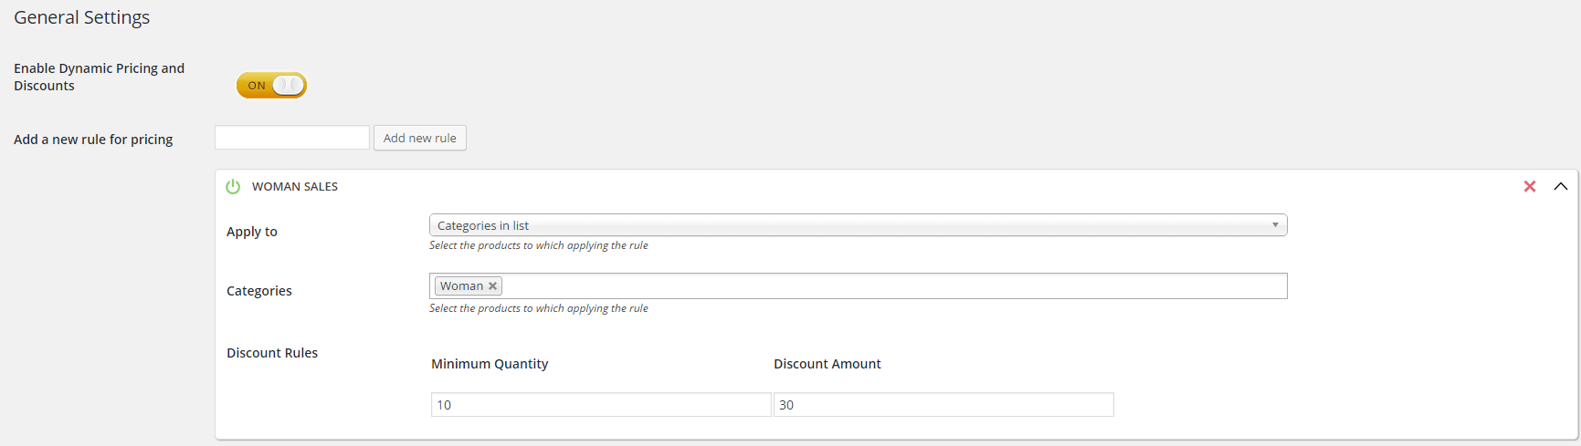Screen dimensions: 1581x446
Task: Delete the WOMAN SALES rule with red X
Action: 1530,186
